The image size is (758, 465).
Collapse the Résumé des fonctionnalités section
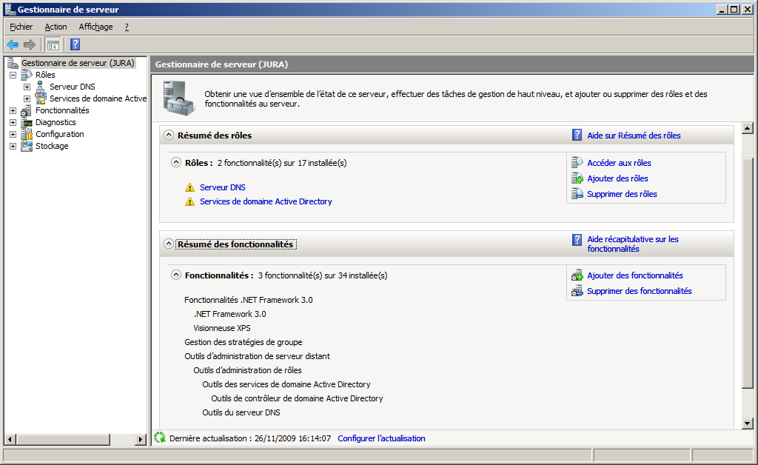pos(169,244)
